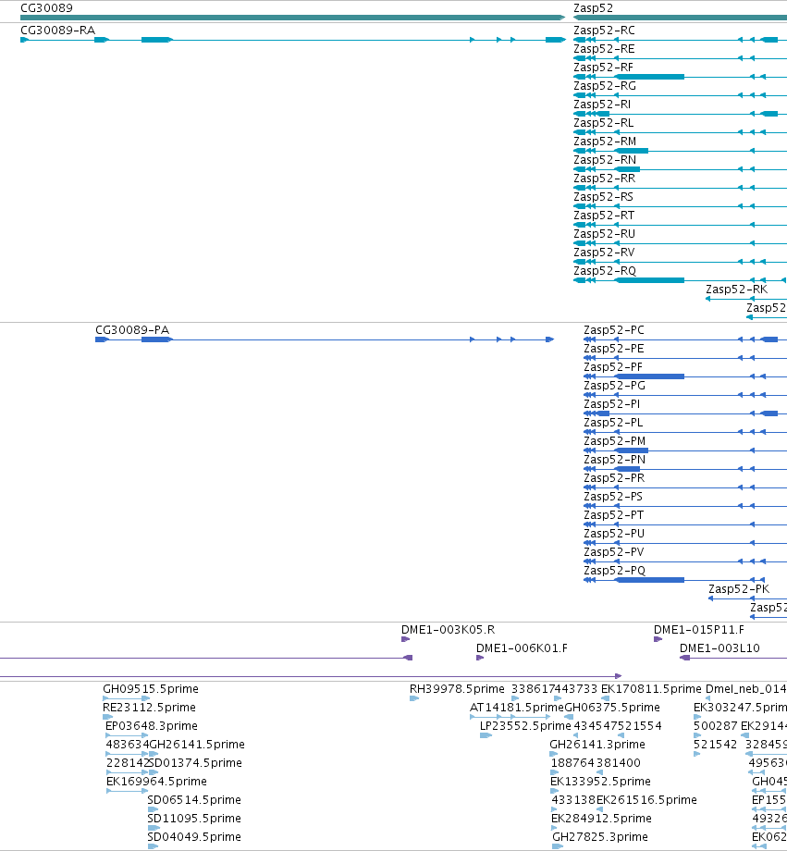Select clone DME1-003L10
The image size is (787, 851).
(719, 648)
